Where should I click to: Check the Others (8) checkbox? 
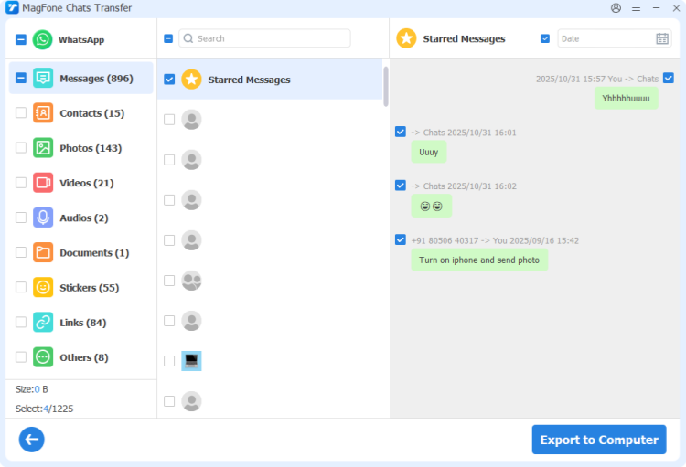[21, 357]
